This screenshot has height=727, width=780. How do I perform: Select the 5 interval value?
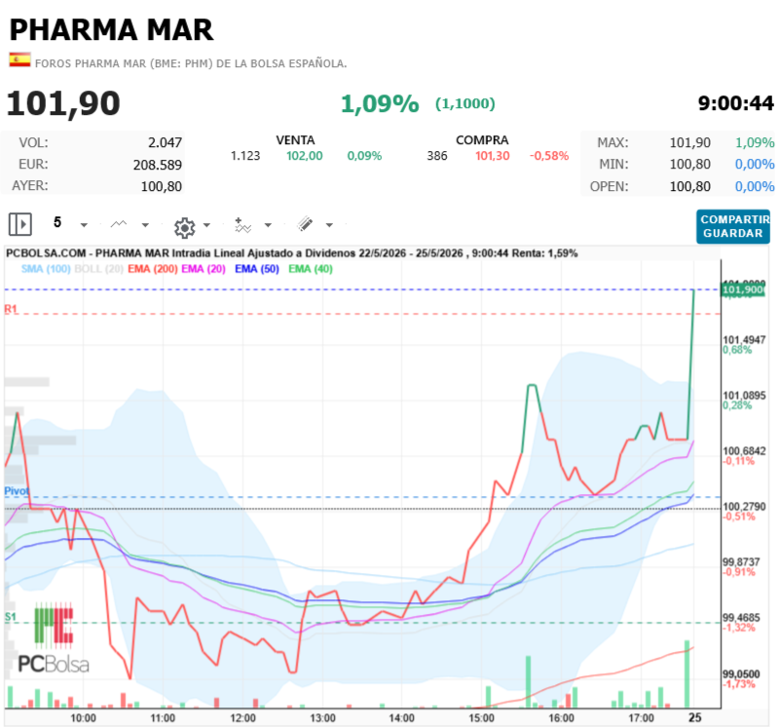point(57,222)
